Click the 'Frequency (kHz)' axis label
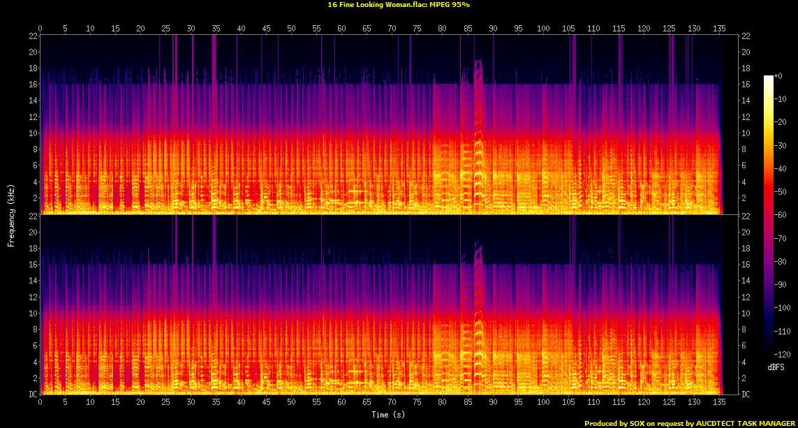Viewport: 798px width, 428px height. click(11, 214)
